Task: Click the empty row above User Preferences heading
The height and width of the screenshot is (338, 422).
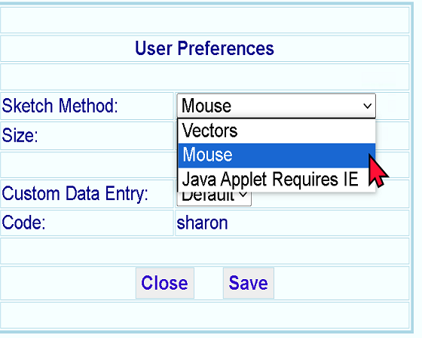Action: 204,20
